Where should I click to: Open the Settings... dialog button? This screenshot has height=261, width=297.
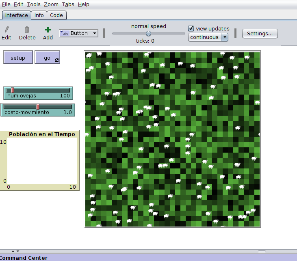[x=260, y=33]
